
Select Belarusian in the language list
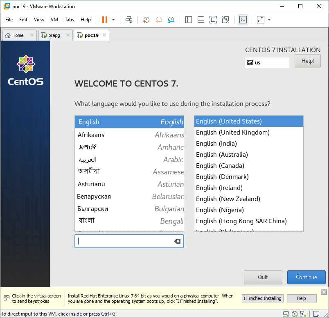[129, 197]
